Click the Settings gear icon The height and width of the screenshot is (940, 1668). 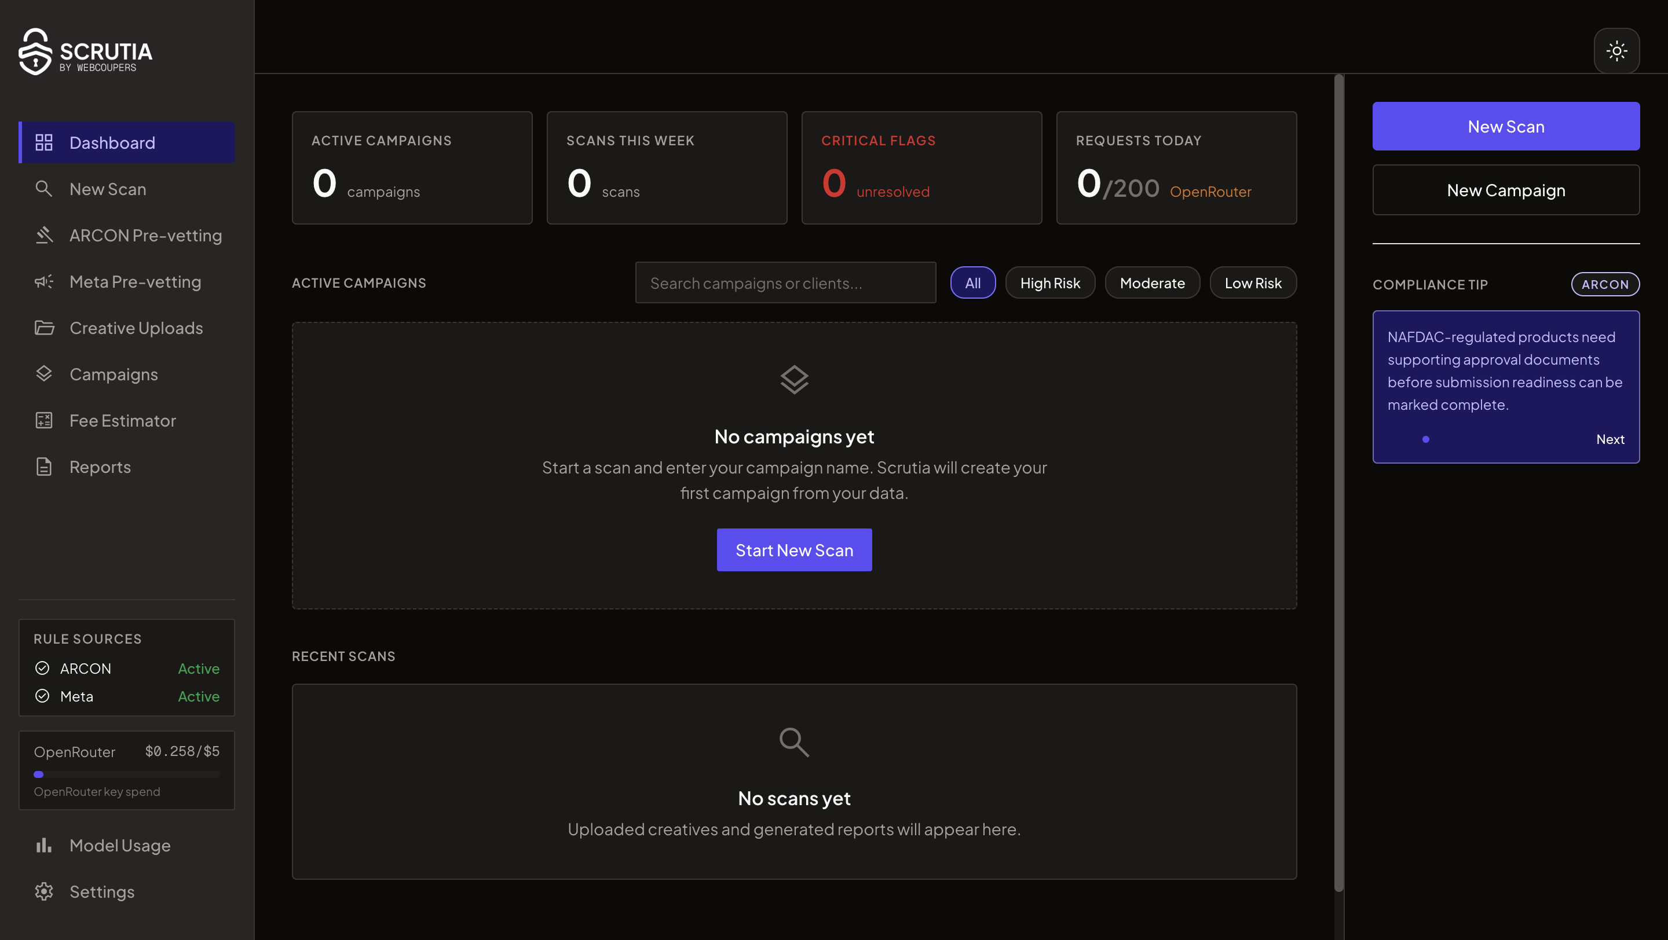click(44, 891)
